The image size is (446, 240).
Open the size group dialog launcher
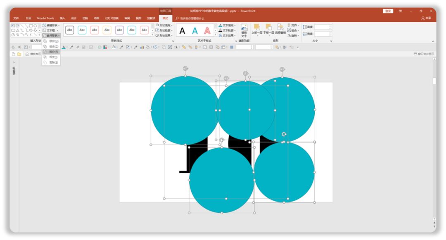[x=331, y=41]
